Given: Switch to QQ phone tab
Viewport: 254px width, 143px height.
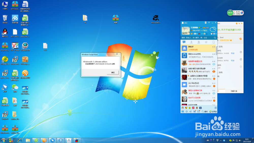Looking at the screenshot, I should [214, 42].
